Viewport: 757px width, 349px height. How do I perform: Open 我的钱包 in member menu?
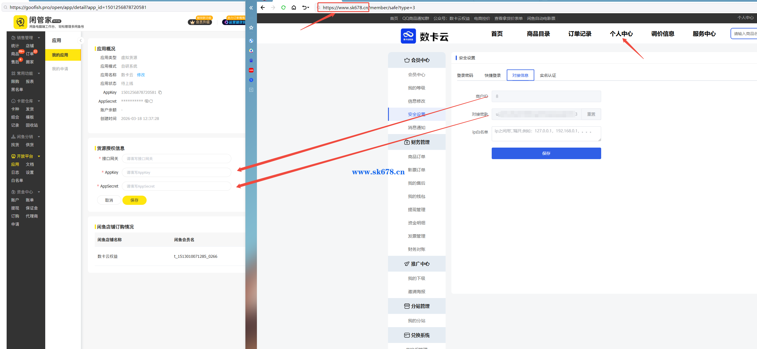click(416, 197)
